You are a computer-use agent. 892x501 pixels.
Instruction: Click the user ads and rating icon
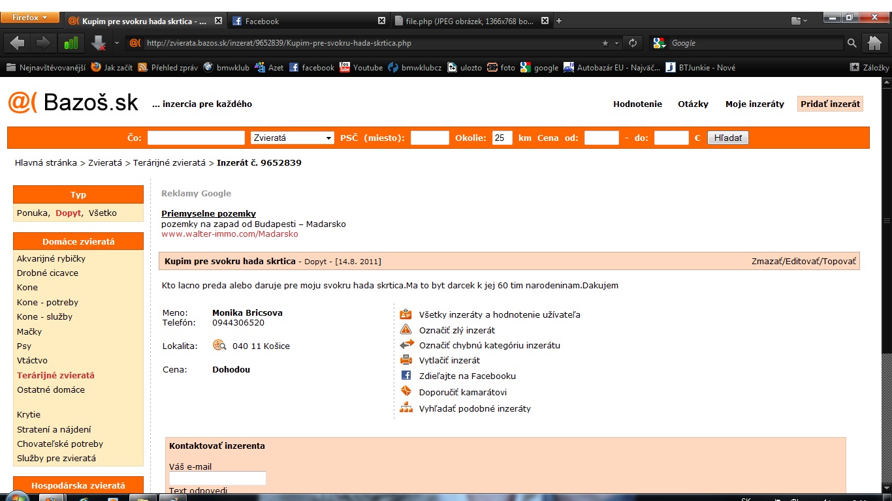(x=406, y=314)
